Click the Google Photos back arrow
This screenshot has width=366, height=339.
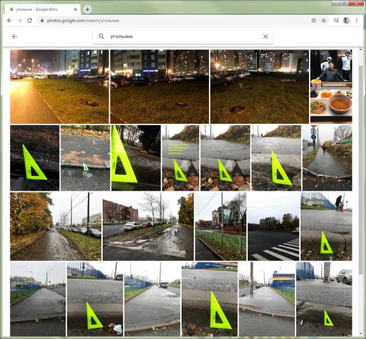(15, 37)
